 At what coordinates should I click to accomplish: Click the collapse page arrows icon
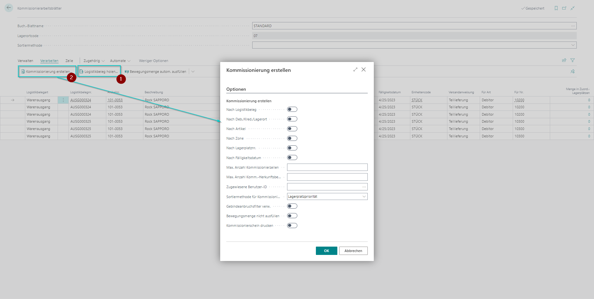(x=573, y=8)
